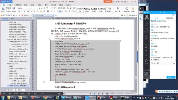The image size is (178, 100).
Task: Apply underline formatting
Action: click(x=24, y=11)
